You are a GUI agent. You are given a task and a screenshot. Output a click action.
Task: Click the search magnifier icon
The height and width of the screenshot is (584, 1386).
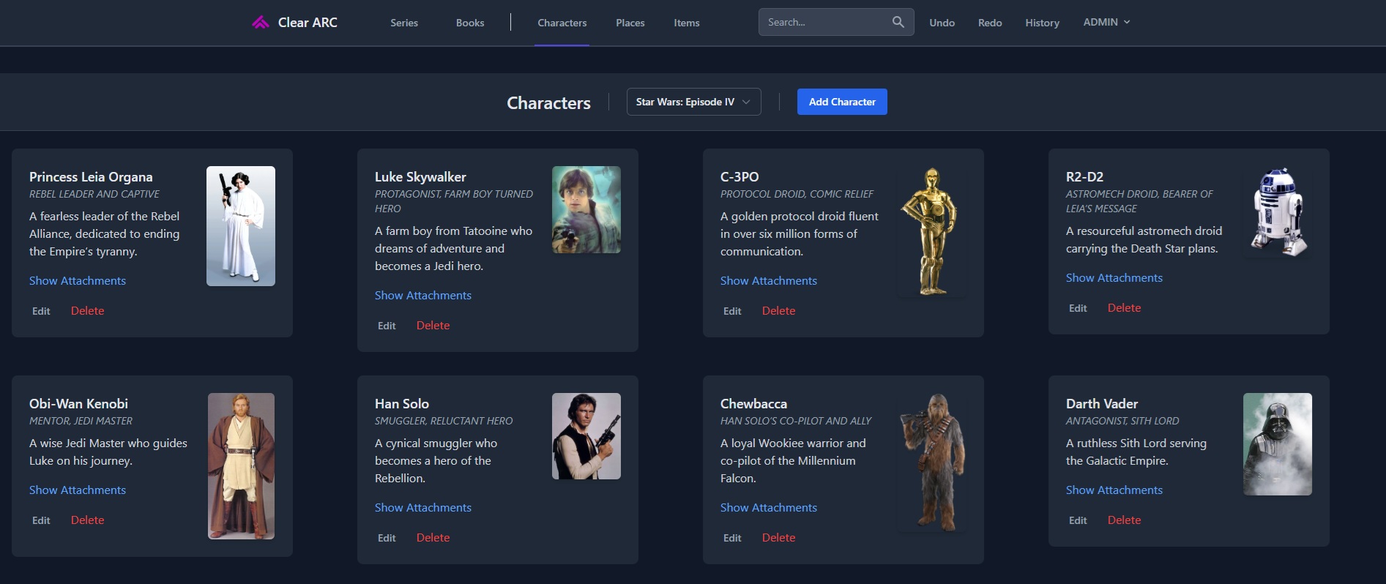click(898, 22)
